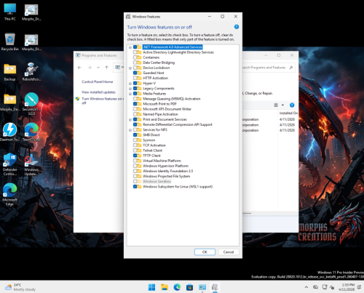
Task: Click view options icon in Programs list
Action: [x=276, y=105]
